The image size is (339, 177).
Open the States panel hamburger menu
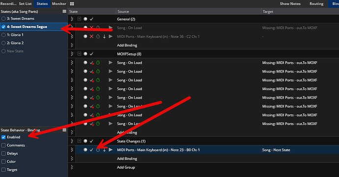[64, 11]
